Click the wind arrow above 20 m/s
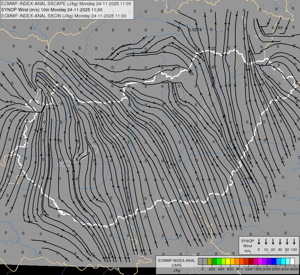 point(273,242)
